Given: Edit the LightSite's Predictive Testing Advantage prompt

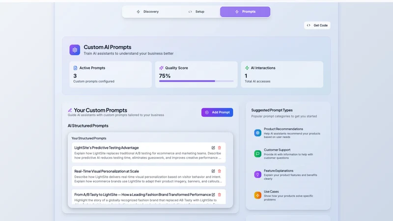Looking at the screenshot, I should [x=213, y=148].
